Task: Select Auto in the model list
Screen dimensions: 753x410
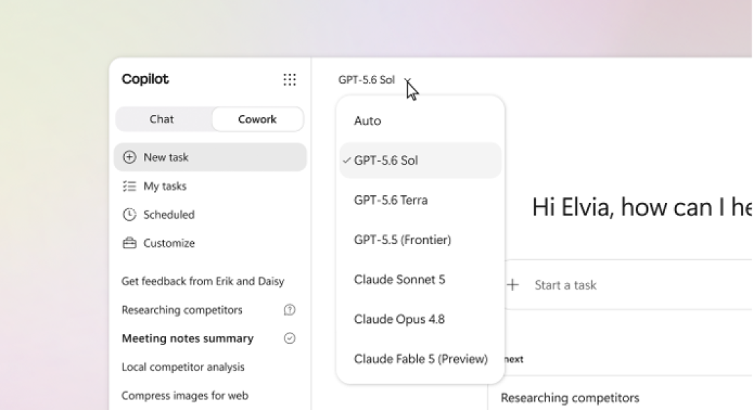Action: (420, 121)
